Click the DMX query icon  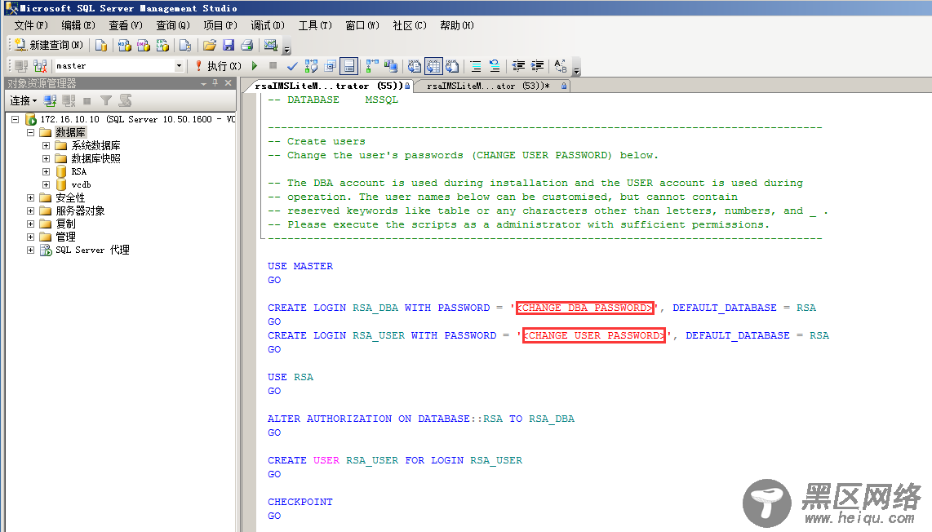coord(144,45)
